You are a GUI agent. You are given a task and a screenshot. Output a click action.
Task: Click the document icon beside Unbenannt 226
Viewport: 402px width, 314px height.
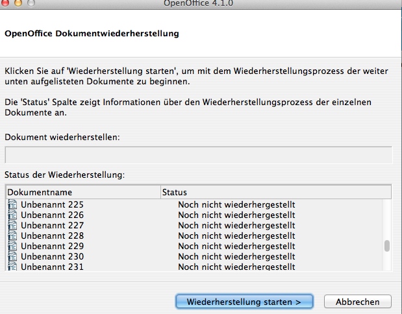point(12,215)
